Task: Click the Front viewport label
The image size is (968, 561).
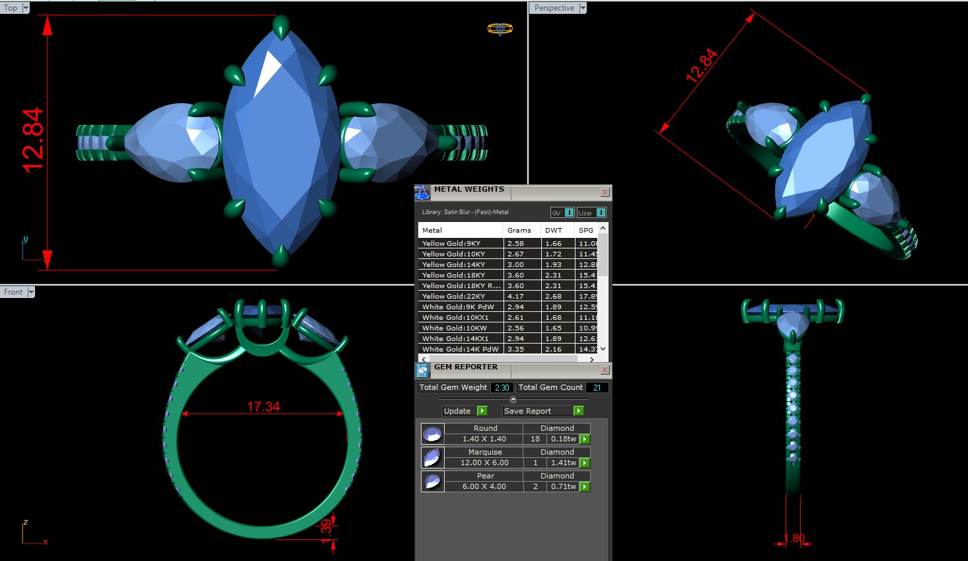Action: [x=13, y=292]
